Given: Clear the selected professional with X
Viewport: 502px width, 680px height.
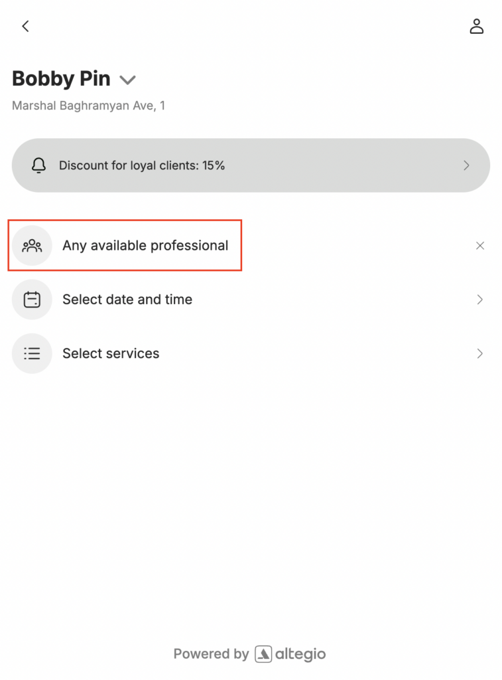Looking at the screenshot, I should [480, 246].
